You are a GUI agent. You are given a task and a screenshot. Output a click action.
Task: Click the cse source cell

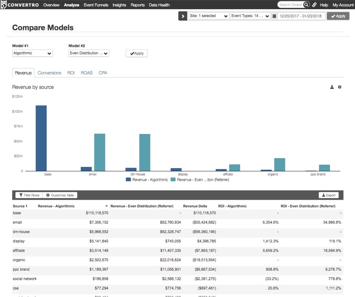pos(15,288)
